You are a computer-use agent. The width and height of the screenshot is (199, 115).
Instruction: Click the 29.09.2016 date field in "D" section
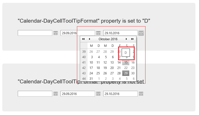click(78, 33)
